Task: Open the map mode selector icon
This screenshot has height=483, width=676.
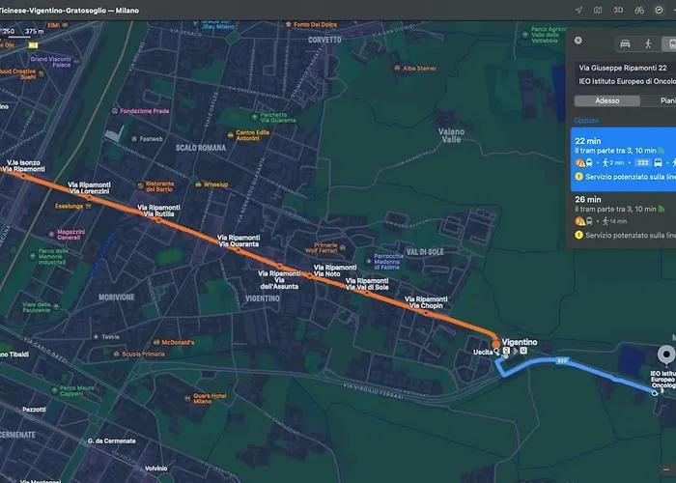Action: [x=598, y=10]
